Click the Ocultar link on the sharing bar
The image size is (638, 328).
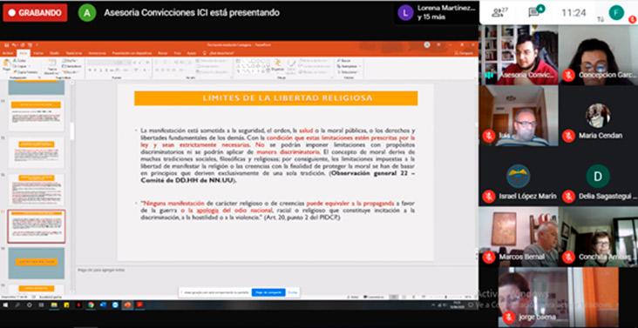click(x=293, y=292)
